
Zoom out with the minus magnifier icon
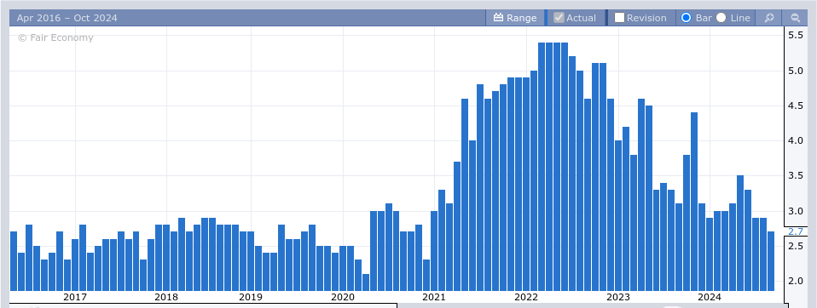click(796, 18)
